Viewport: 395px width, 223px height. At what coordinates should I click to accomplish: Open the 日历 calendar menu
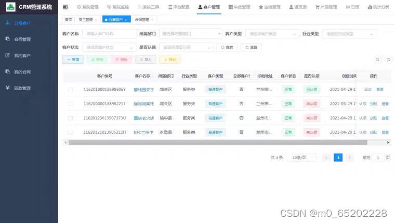pyautogui.click(x=353, y=7)
